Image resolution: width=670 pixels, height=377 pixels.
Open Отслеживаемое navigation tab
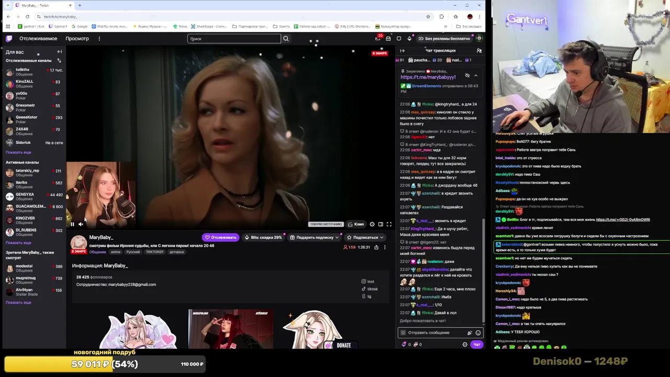(38, 38)
